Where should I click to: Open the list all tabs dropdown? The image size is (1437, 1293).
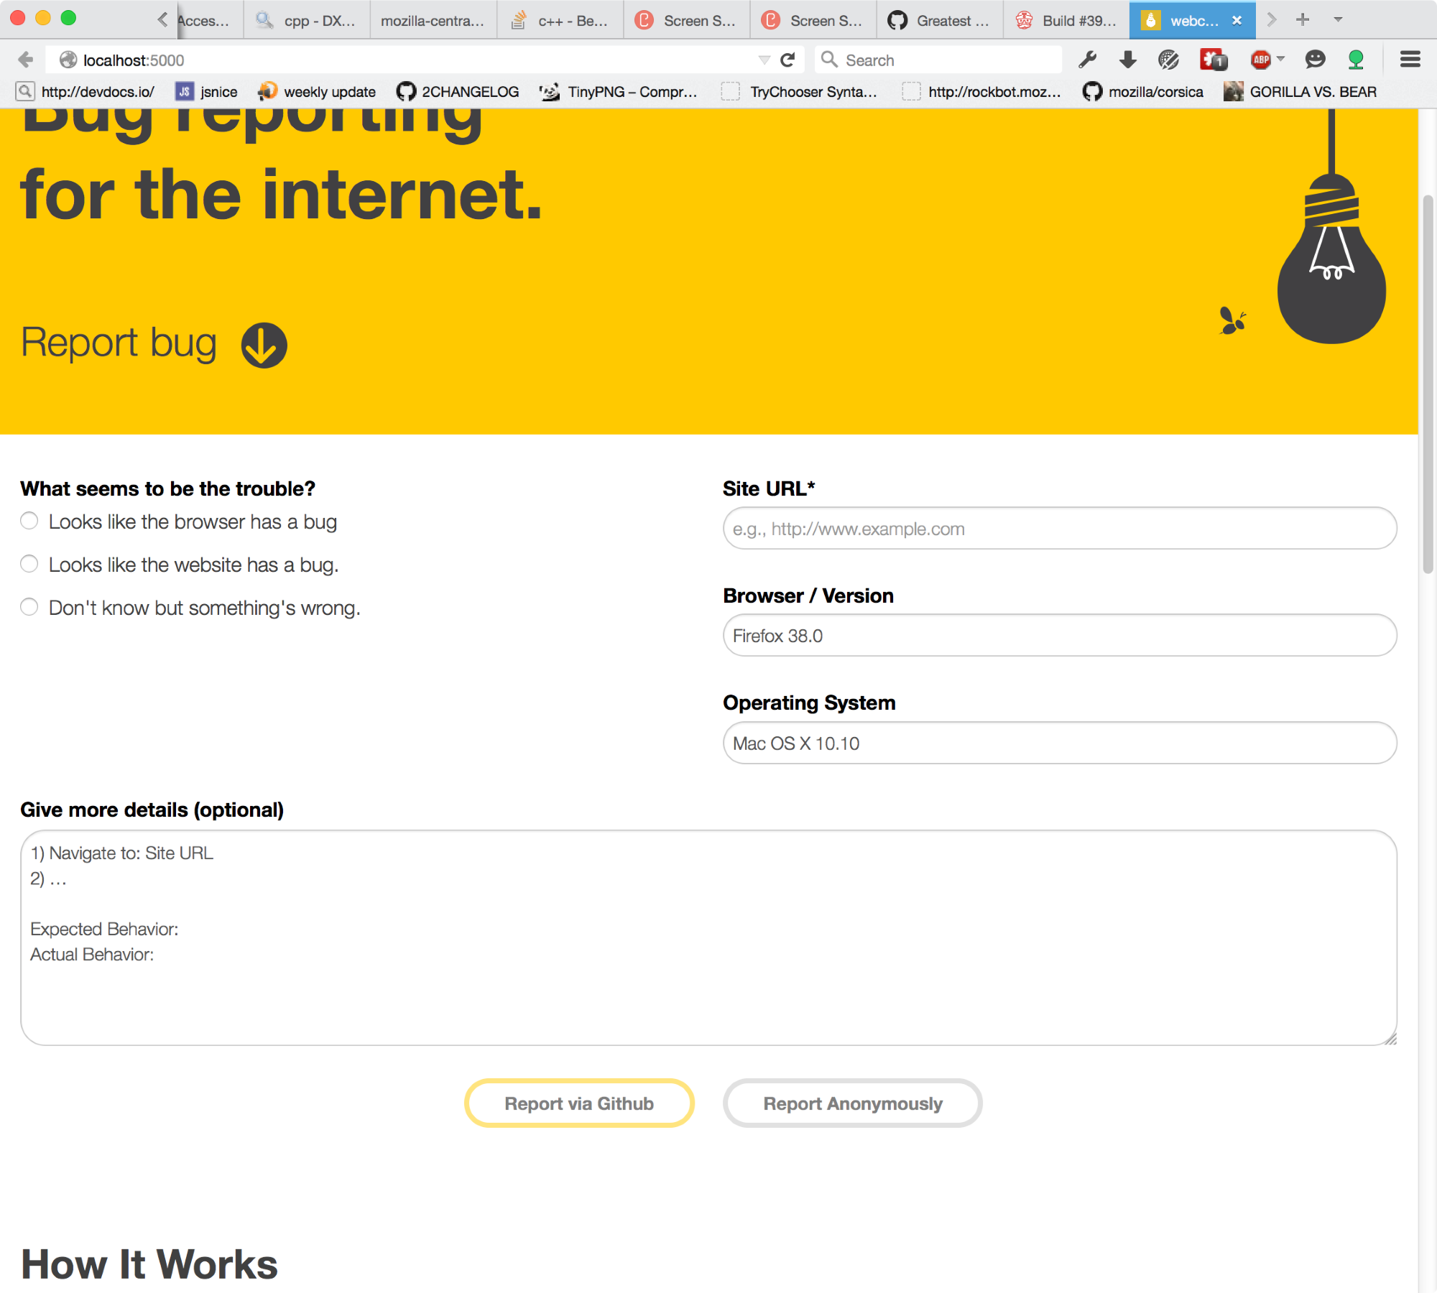[x=1338, y=19]
